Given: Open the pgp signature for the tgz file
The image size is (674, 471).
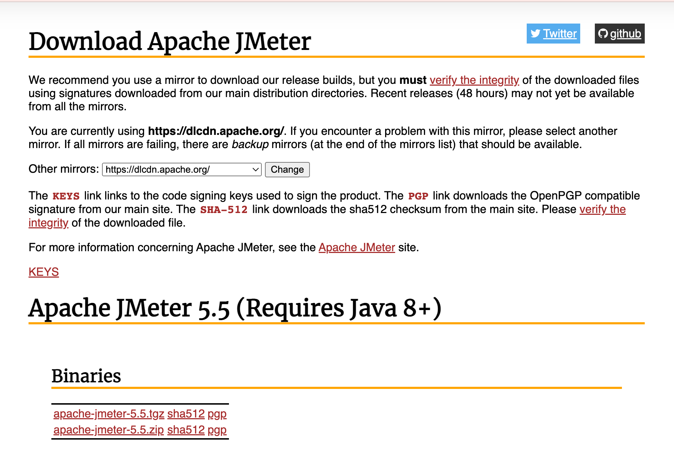Looking at the screenshot, I should [x=217, y=414].
